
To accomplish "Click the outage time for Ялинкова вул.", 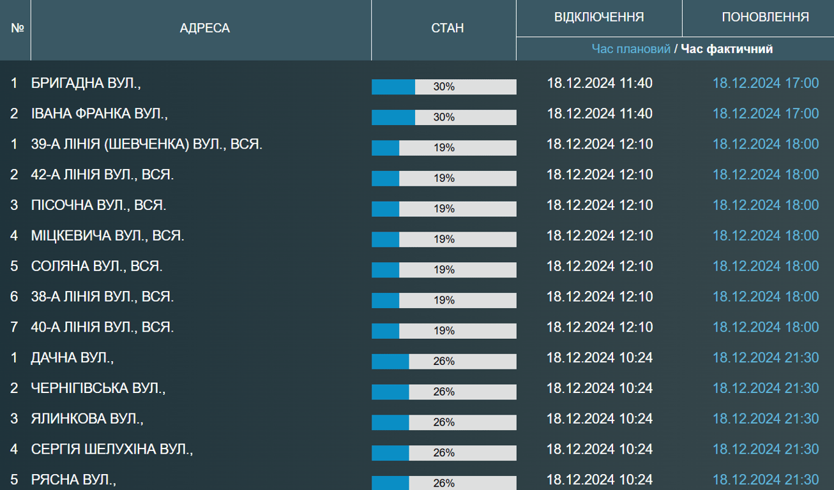I will [599, 419].
